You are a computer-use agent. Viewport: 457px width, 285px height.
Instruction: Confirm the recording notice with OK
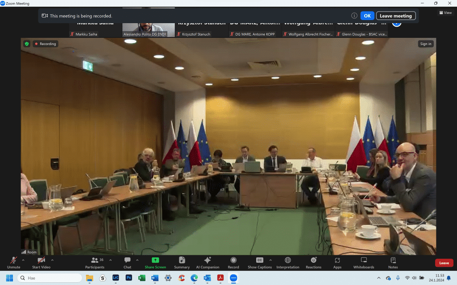coord(367,16)
